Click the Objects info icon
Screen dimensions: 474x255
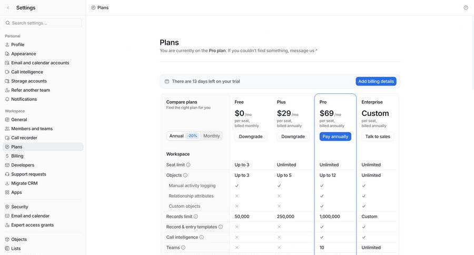pos(185,175)
